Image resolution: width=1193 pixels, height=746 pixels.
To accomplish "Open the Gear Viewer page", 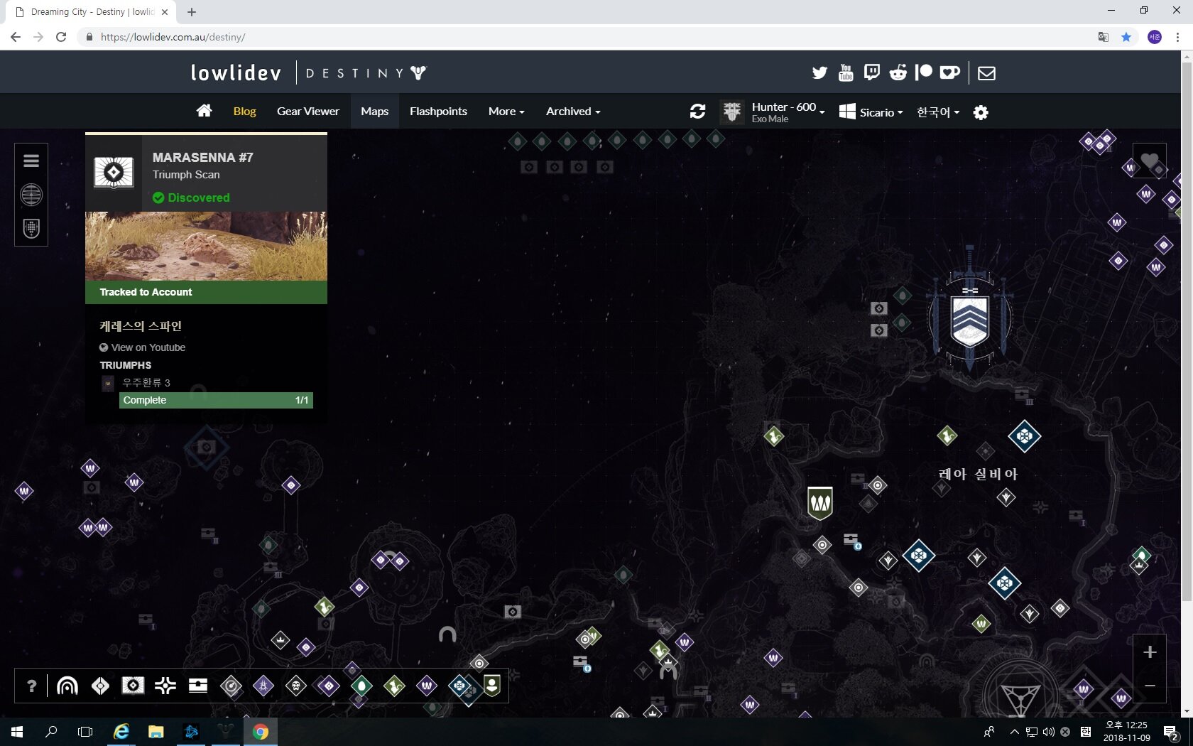I will click(308, 112).
